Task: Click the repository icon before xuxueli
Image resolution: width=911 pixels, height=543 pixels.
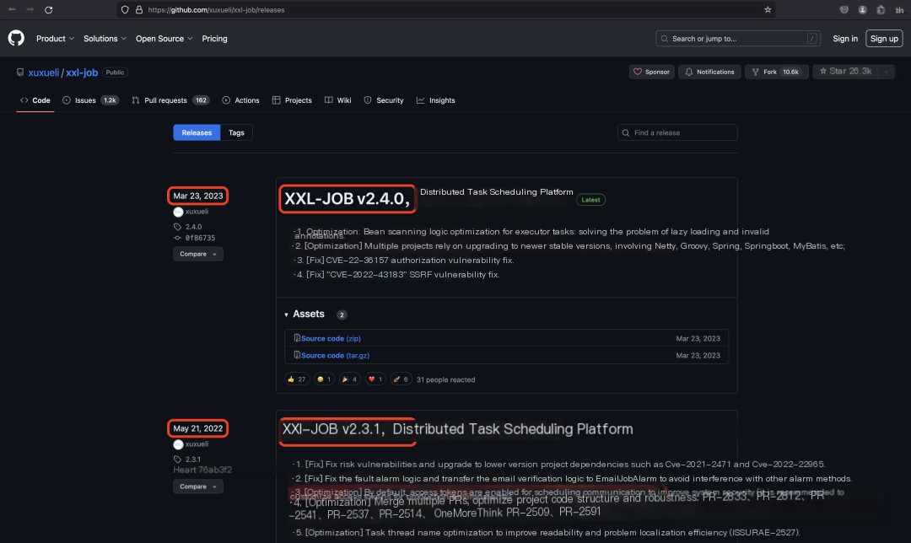Action: [x=20, y=73]
